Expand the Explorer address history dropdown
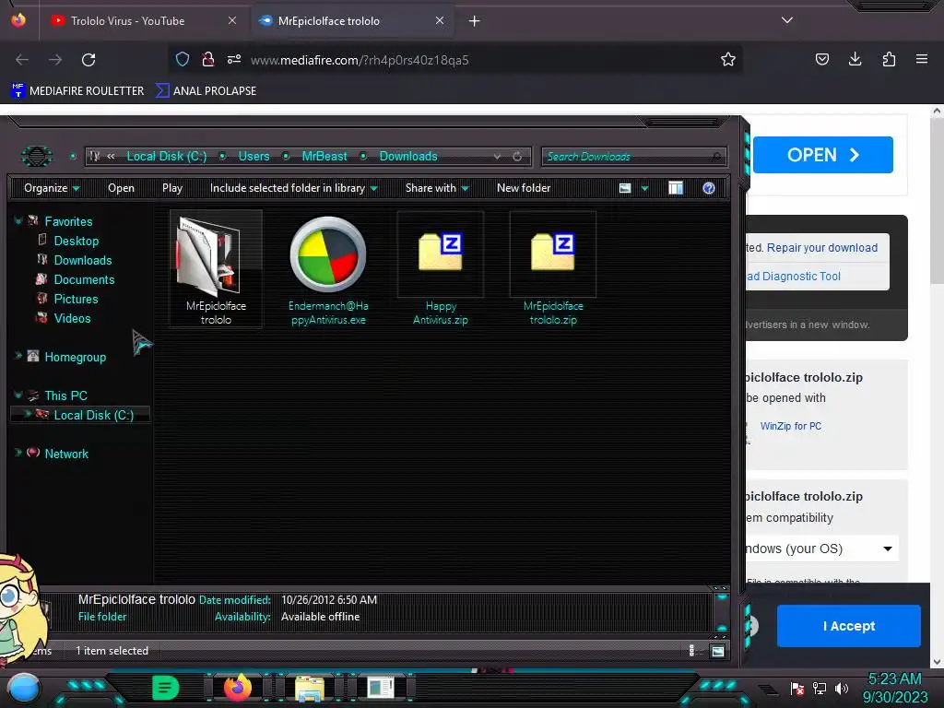Viewport: 944px width, 708px height. 497,157
